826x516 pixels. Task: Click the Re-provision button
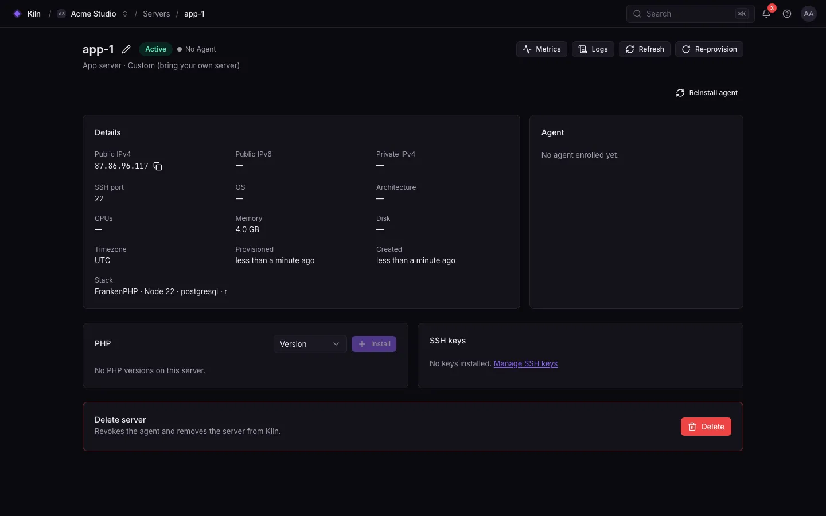[709, 49]
